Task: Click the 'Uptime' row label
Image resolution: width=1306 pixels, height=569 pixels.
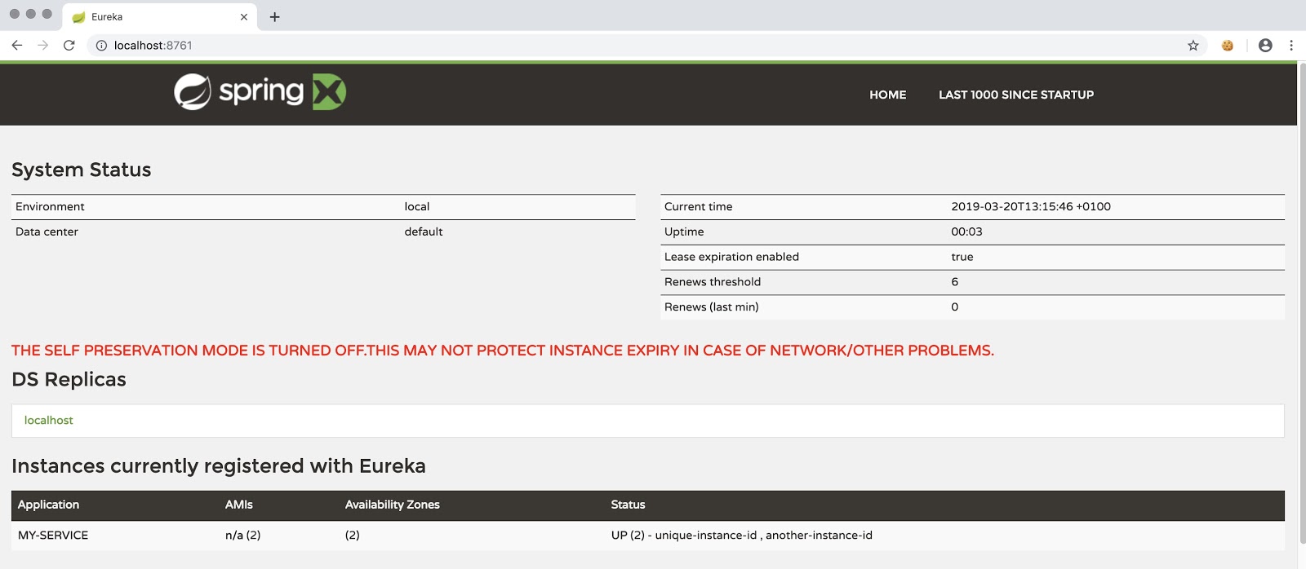Action: click(x=684, y=232)
